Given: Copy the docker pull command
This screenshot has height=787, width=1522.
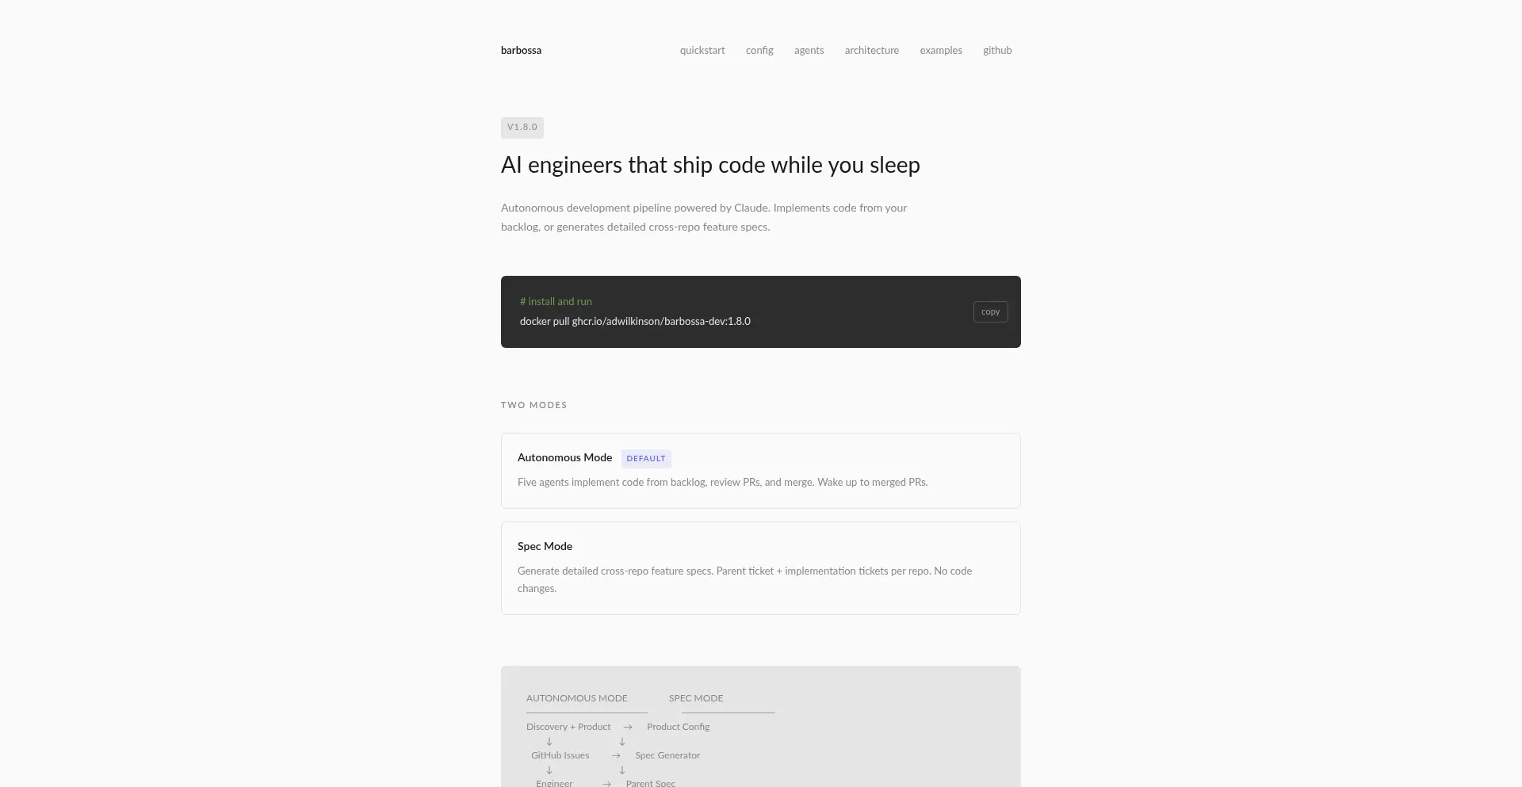Looking at the screenshot, I should [990, 312].
